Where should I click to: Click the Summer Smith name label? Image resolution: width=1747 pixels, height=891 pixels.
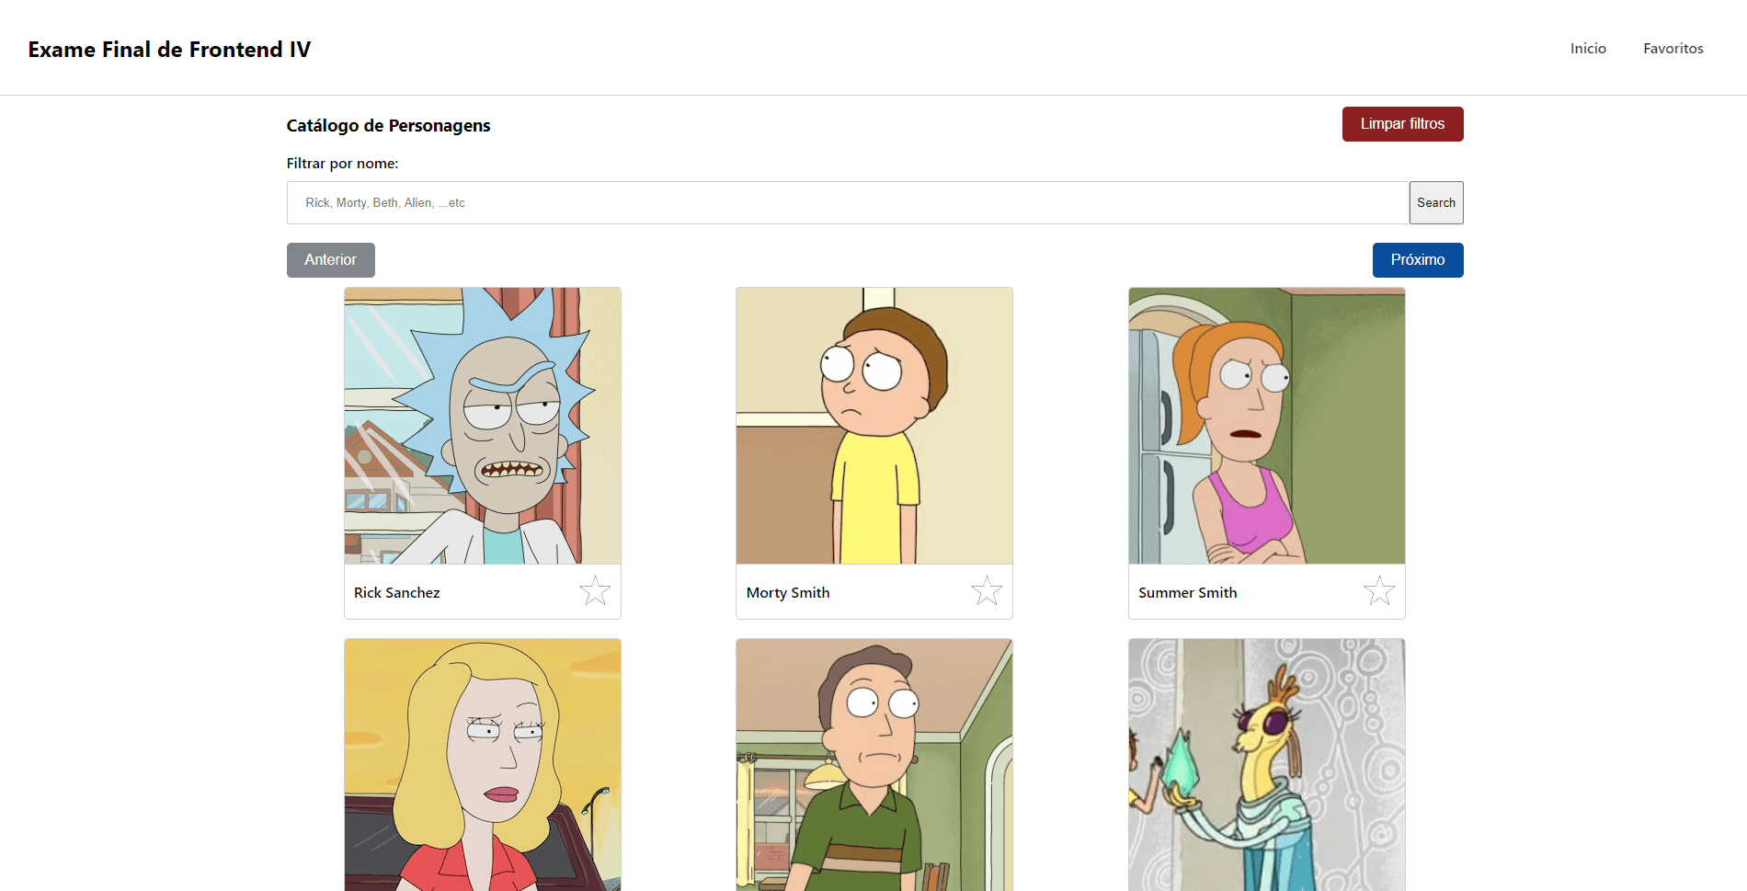pos(1187,593)
